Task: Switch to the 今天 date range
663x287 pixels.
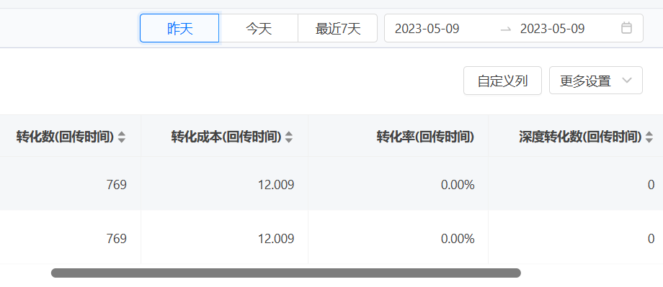Action: click(x=259, y=28)
